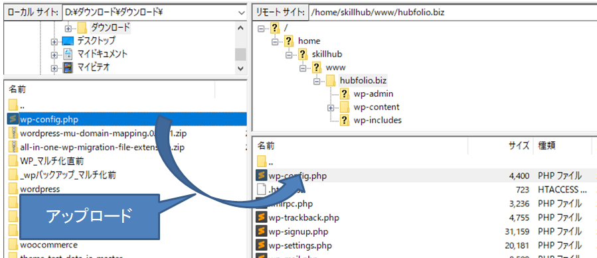Select マイビデオ in local tree

click(x=93, y=68)
